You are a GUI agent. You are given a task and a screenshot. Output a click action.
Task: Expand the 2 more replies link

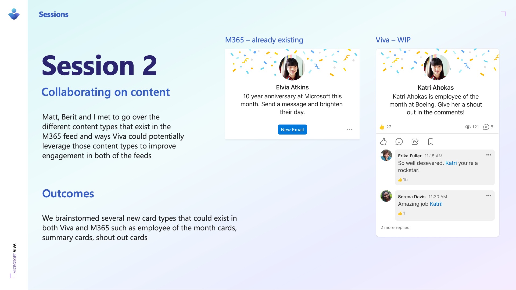click(x=395, y=227)
